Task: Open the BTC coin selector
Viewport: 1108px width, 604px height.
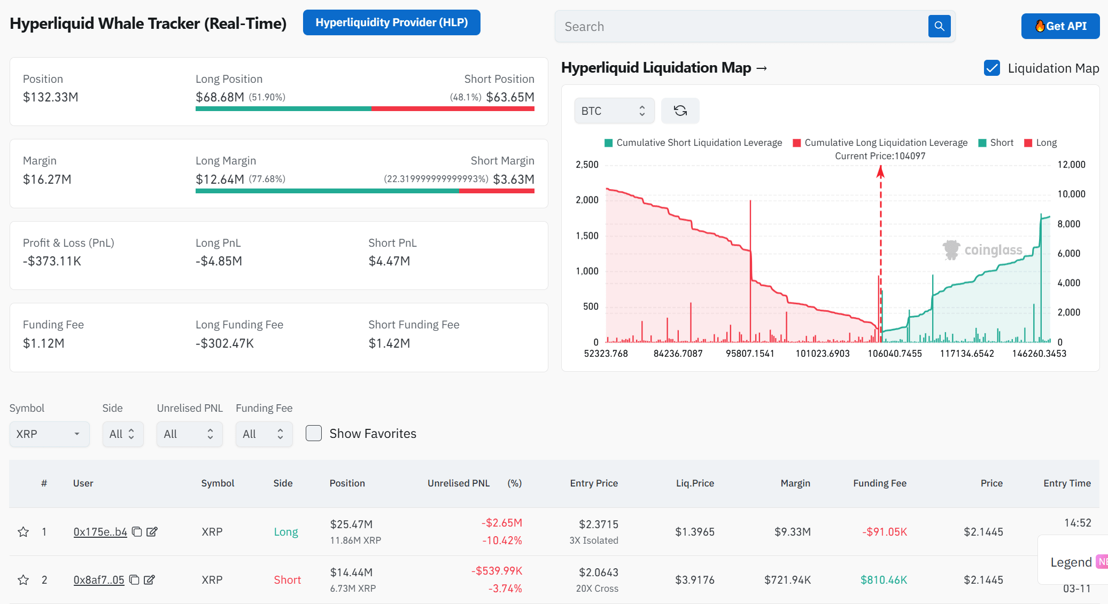Action: pyautogui.click(x=614, y=111)
